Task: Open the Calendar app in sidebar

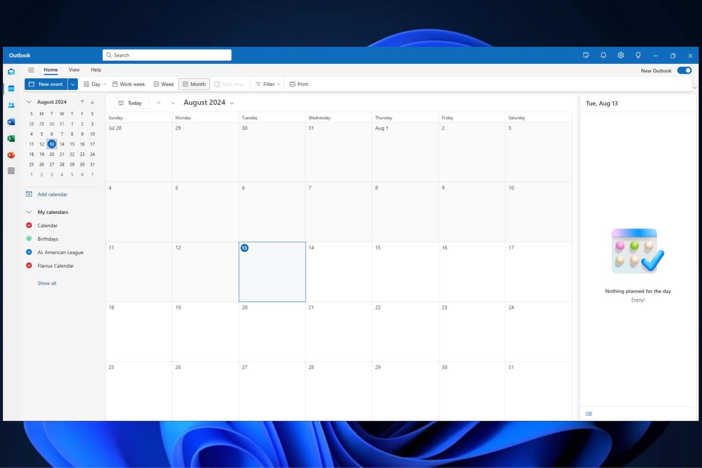Action: tap(11, 88)
